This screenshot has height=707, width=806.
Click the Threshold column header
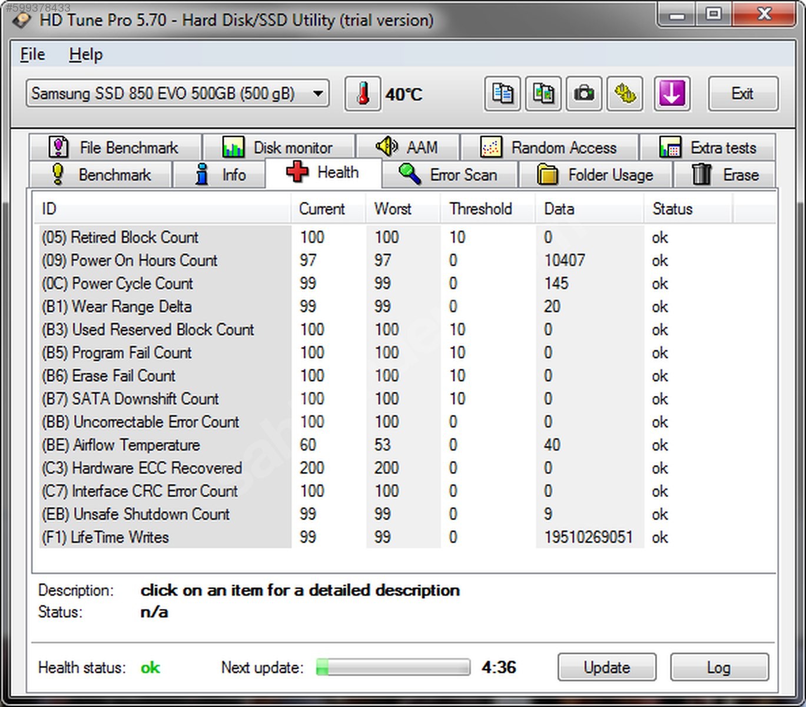(488, 209)
